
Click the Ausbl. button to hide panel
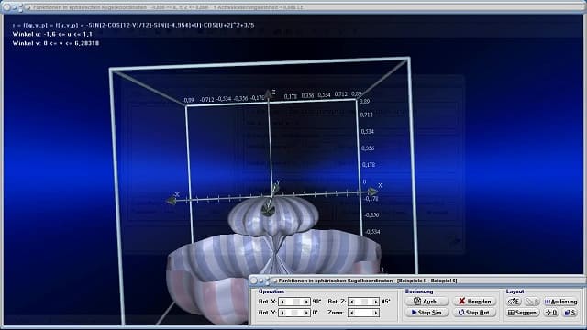(x=426, y=302)
